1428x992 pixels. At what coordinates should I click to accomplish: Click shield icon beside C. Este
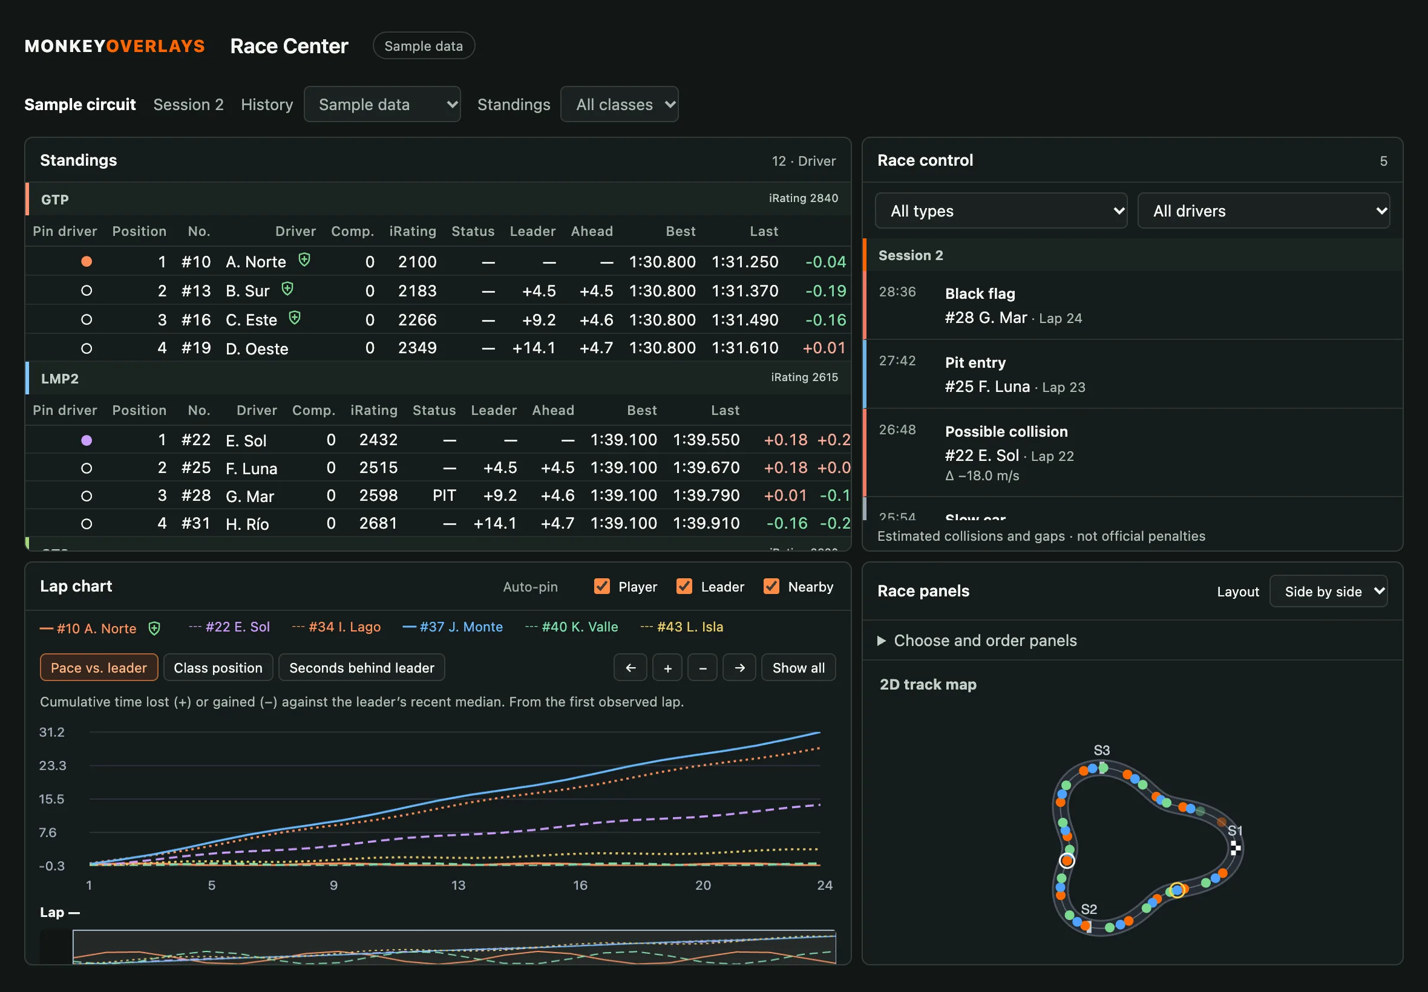295,318
